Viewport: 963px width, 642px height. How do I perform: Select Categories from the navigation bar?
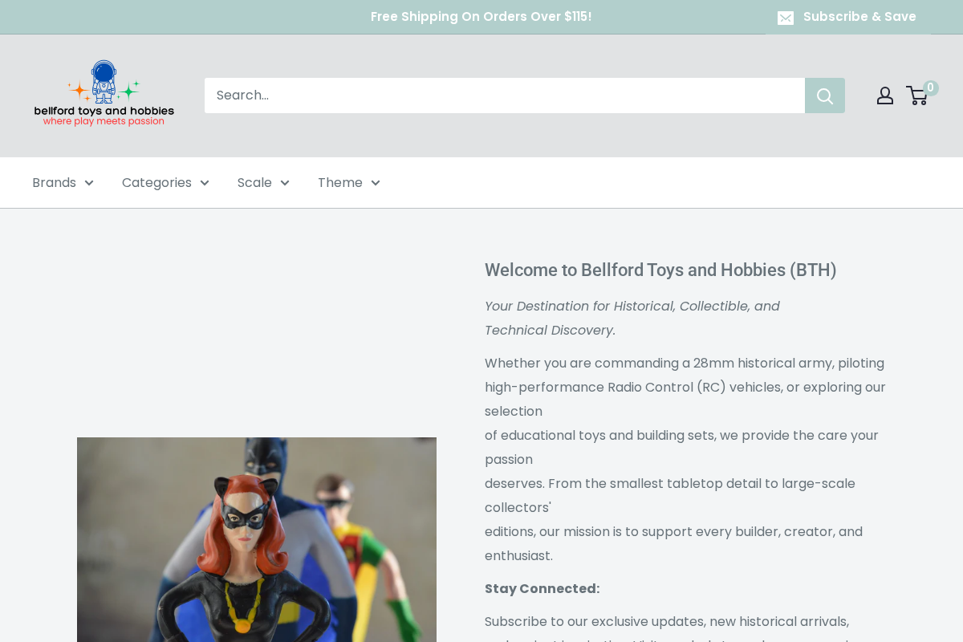click(x=156, y=183)
